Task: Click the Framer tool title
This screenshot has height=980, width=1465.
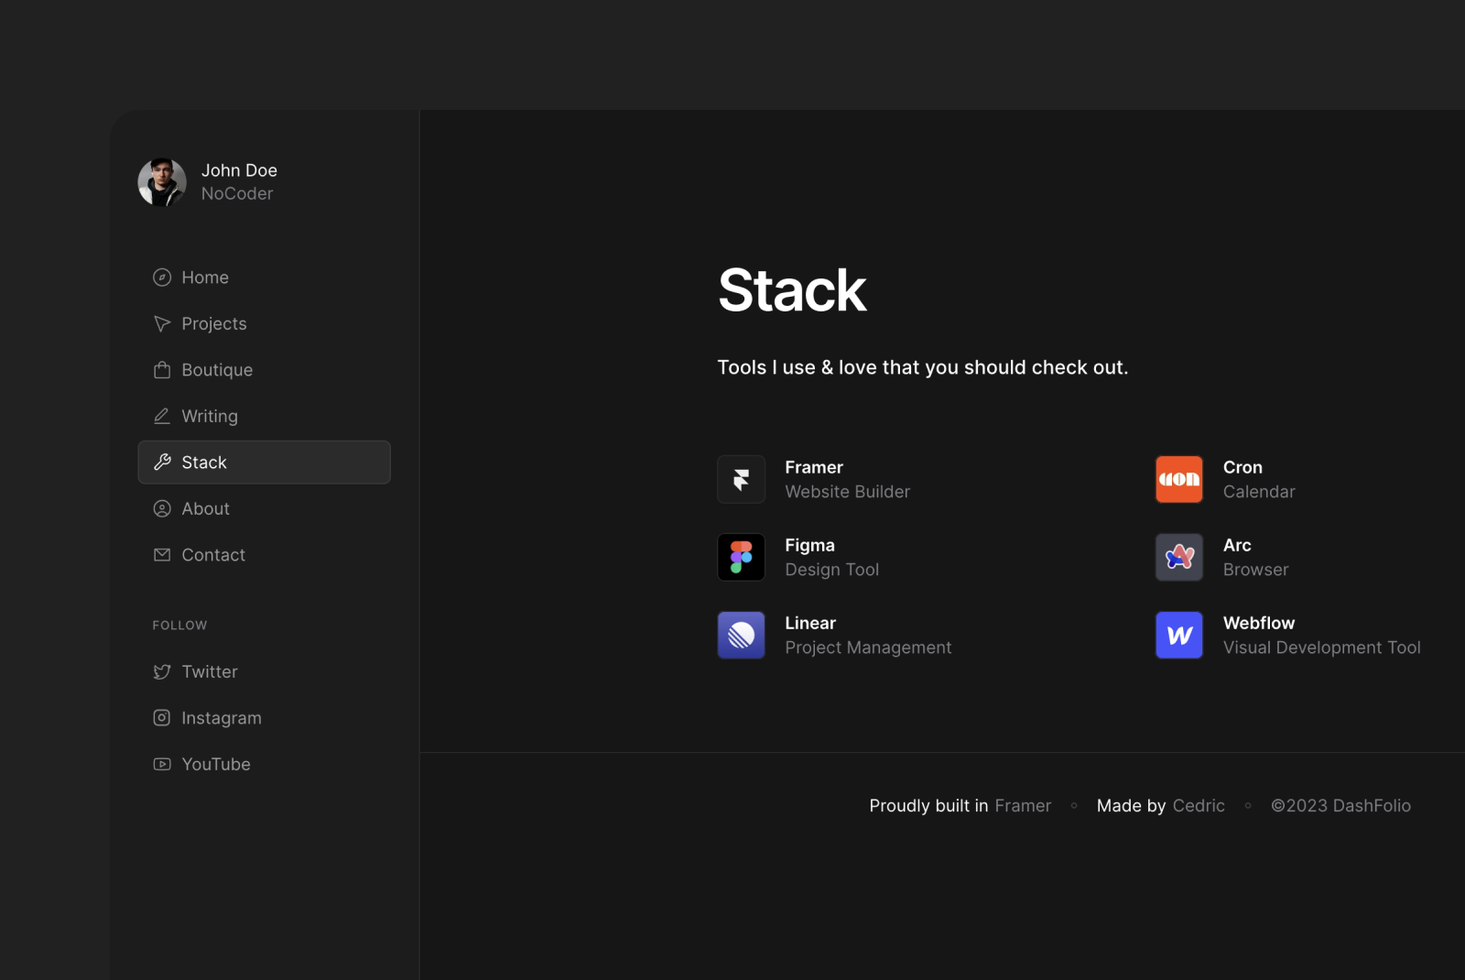Action: 814,467
